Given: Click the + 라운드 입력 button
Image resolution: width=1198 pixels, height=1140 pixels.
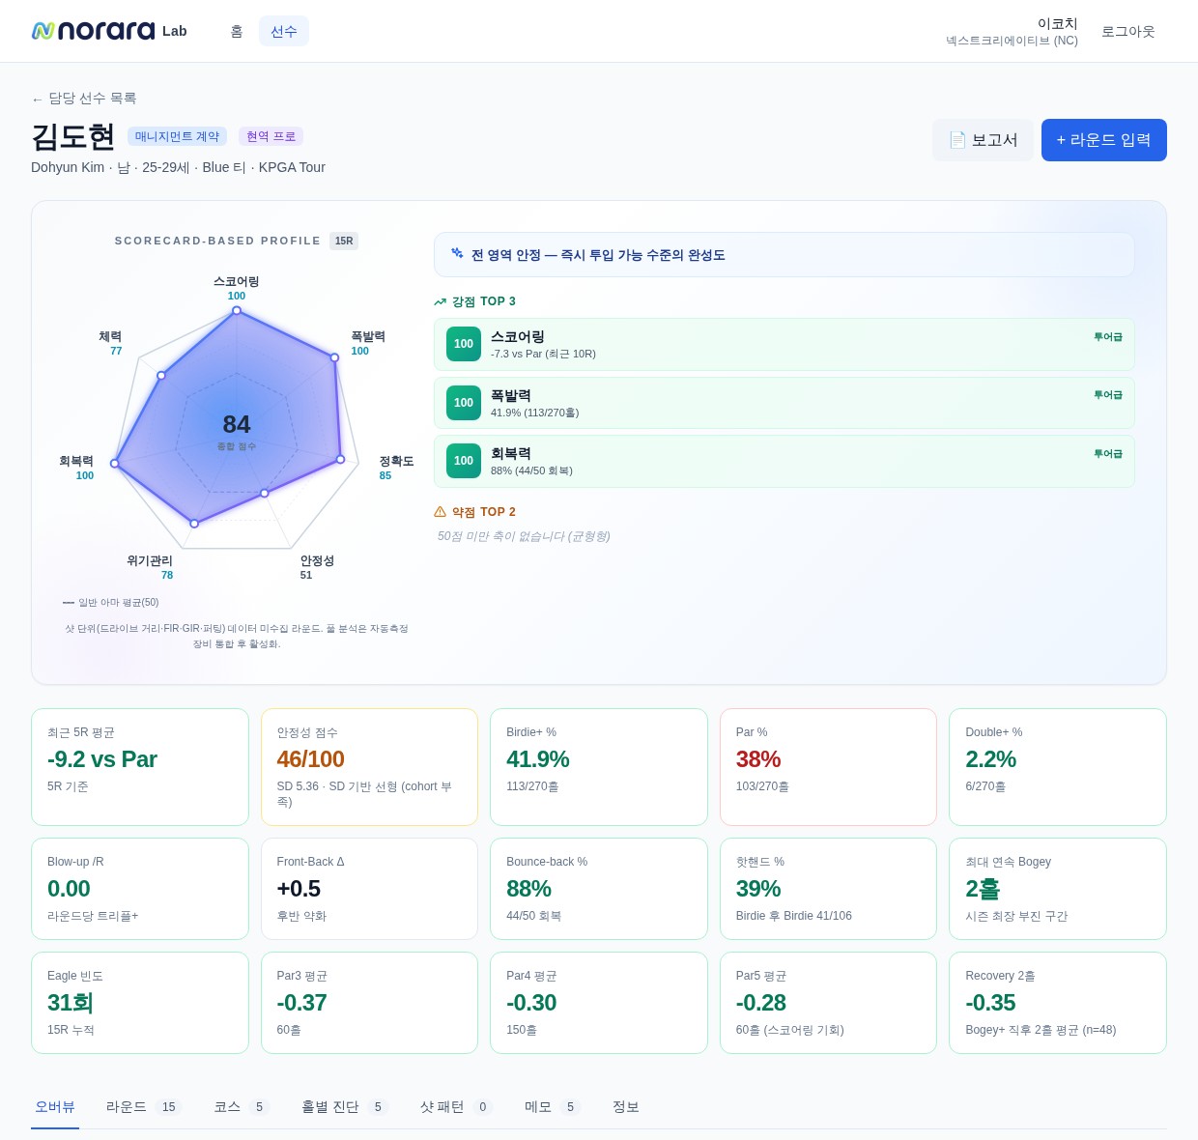Looking at the screenshot, I should click(1104, 140).
